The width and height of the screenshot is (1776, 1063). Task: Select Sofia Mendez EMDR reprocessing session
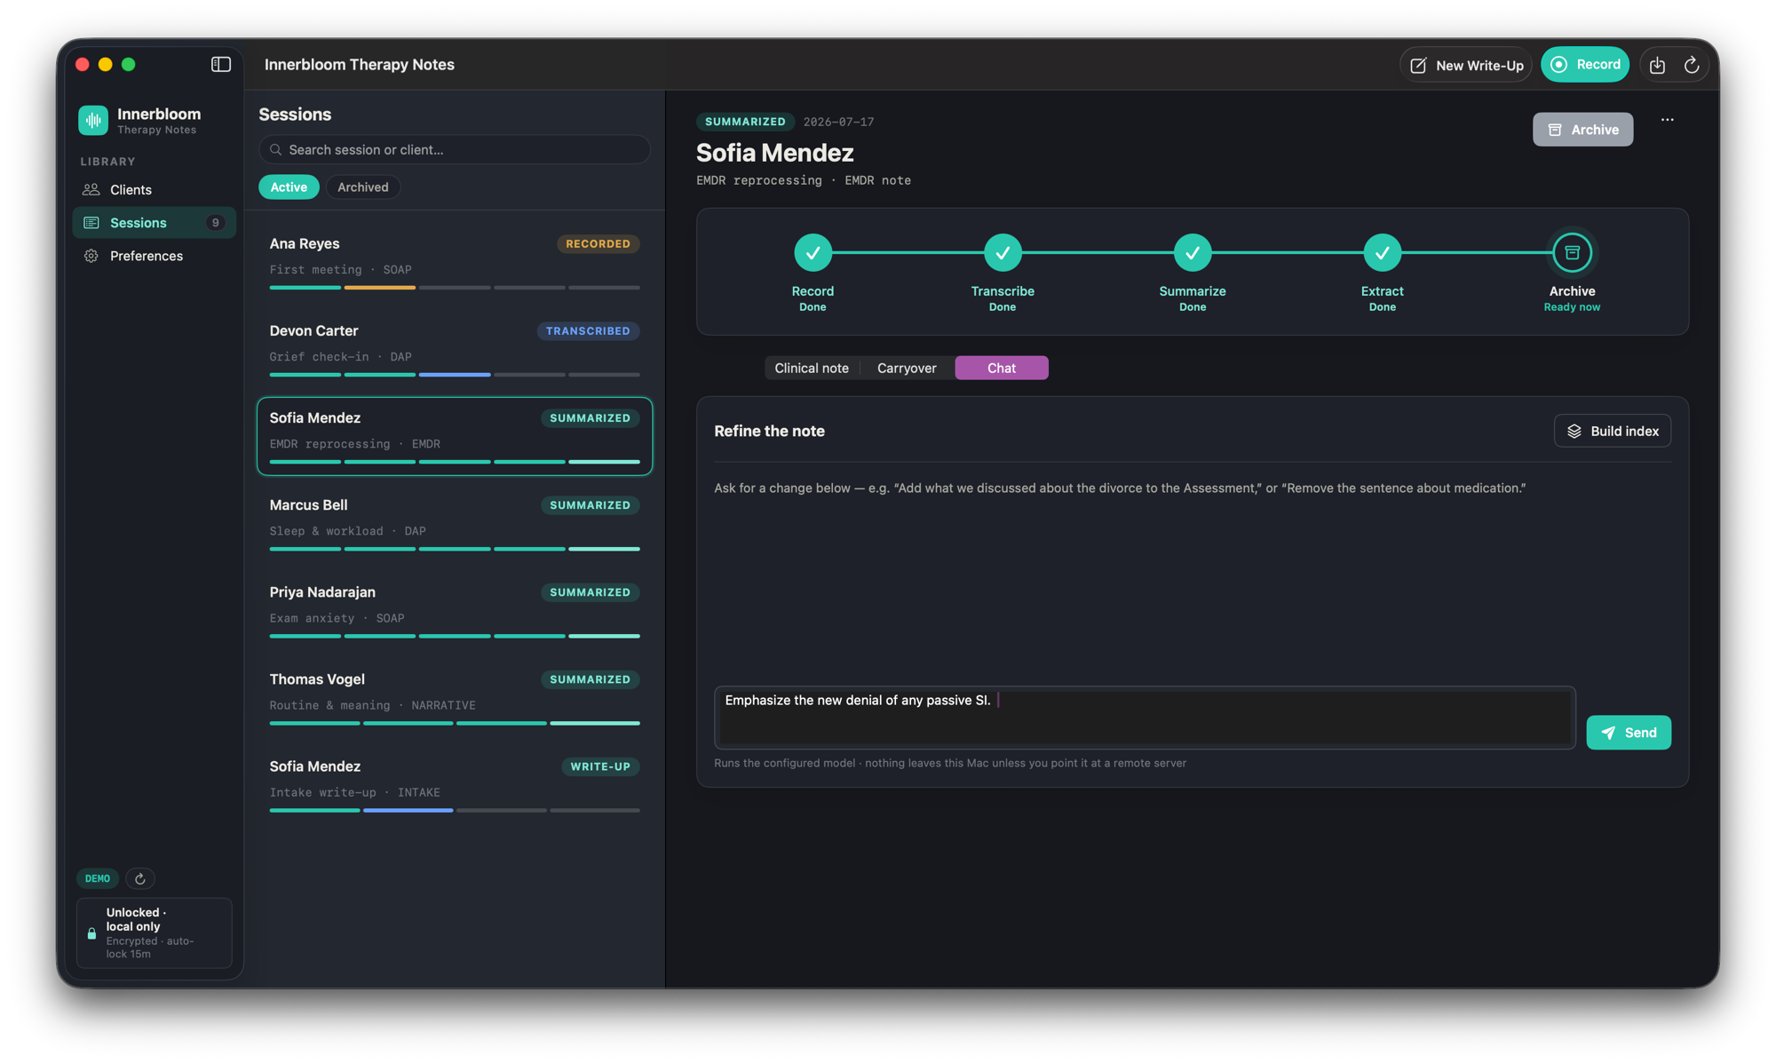455,436
